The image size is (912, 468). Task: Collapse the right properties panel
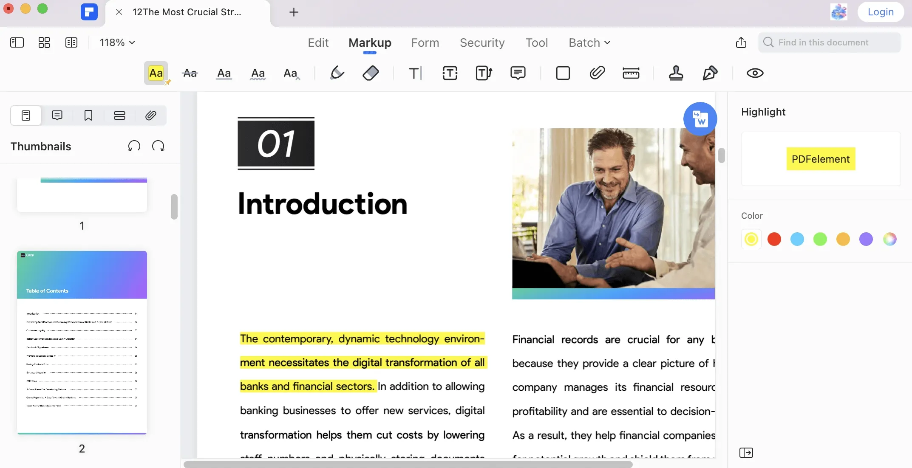(x=746, y=453)
